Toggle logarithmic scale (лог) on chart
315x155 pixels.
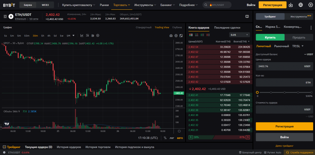[172, 138]
